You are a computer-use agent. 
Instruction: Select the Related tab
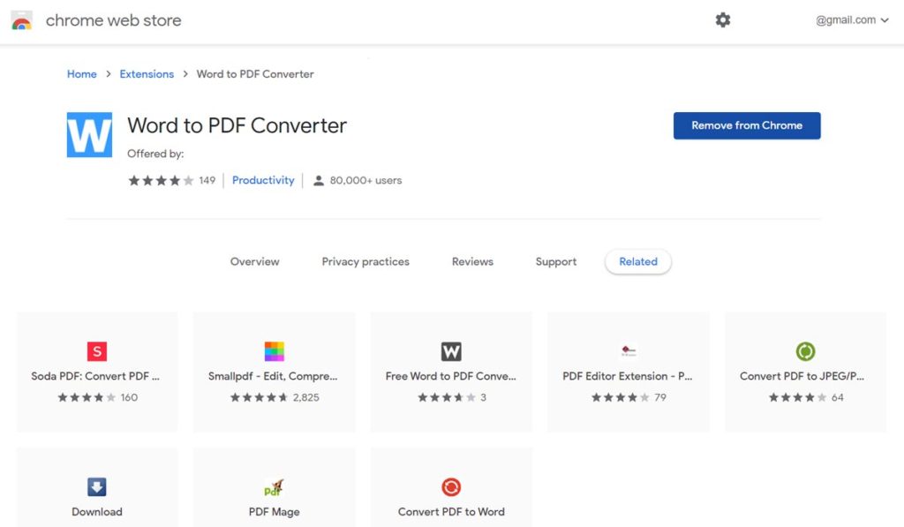[x=638, y=262]
